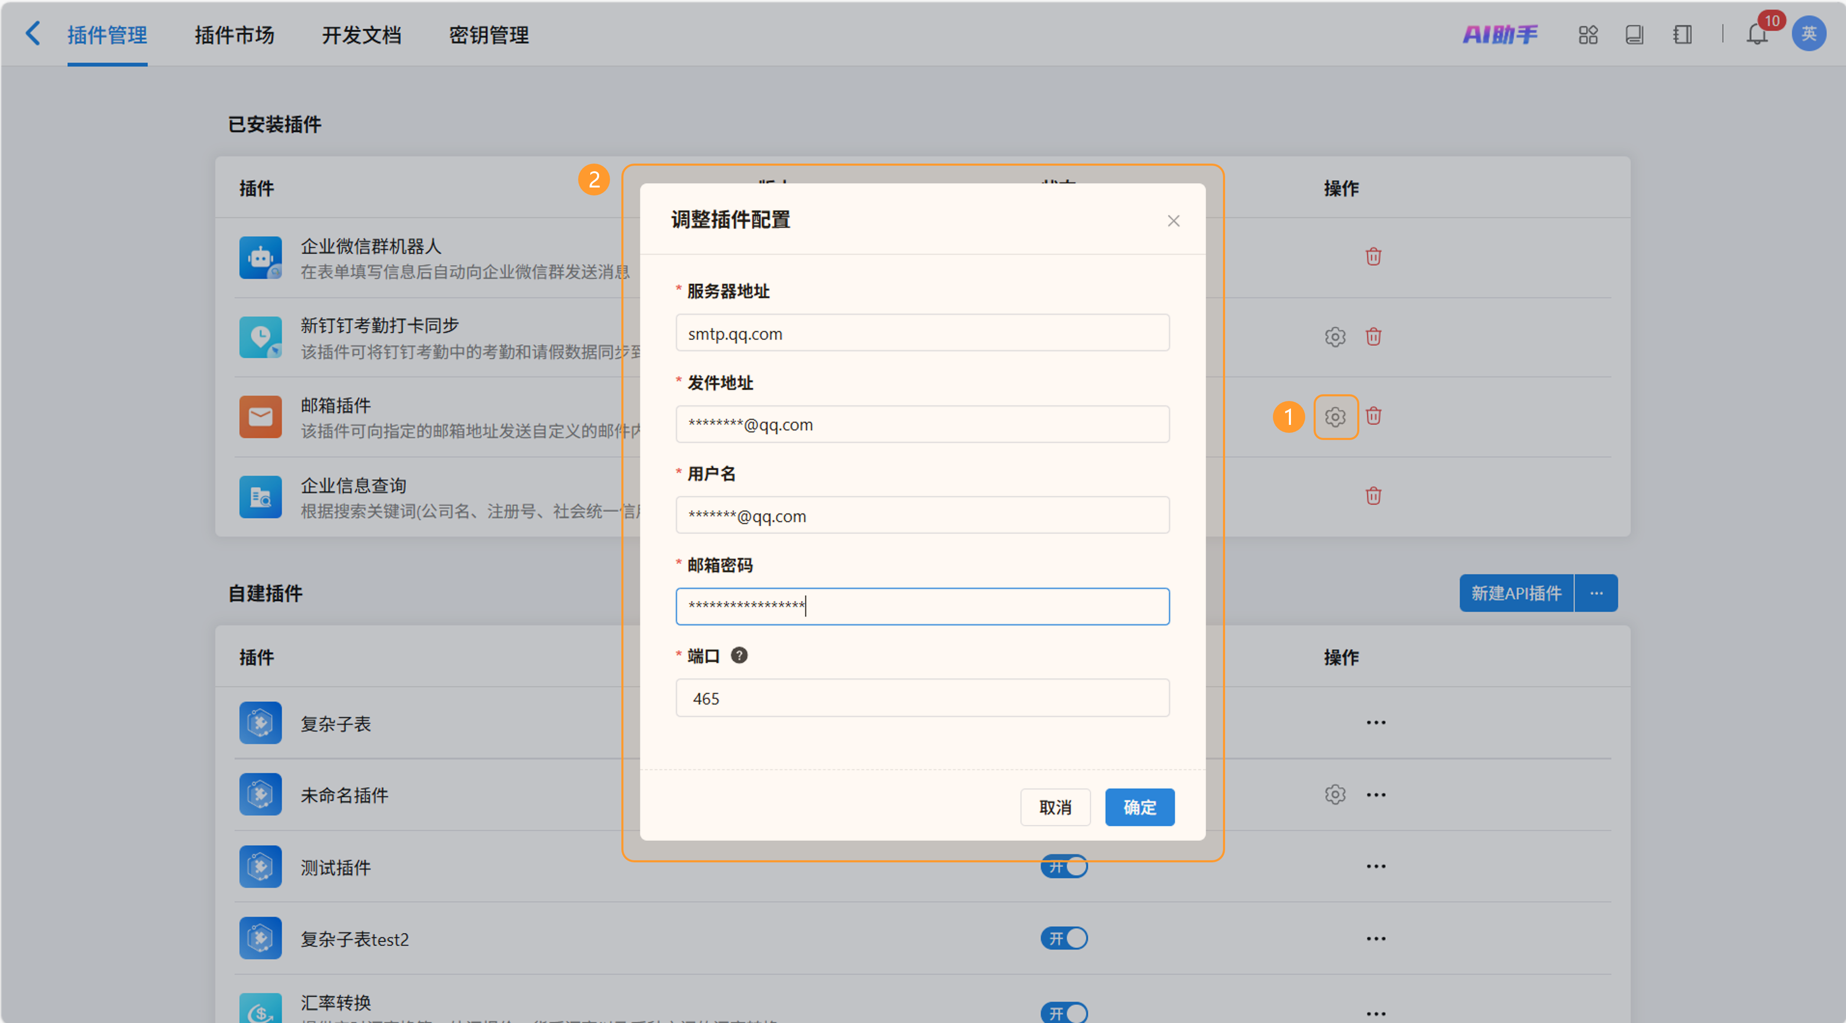Open the apps grid icon
Screen dimensions: 1846x1023
(1587, 34)
